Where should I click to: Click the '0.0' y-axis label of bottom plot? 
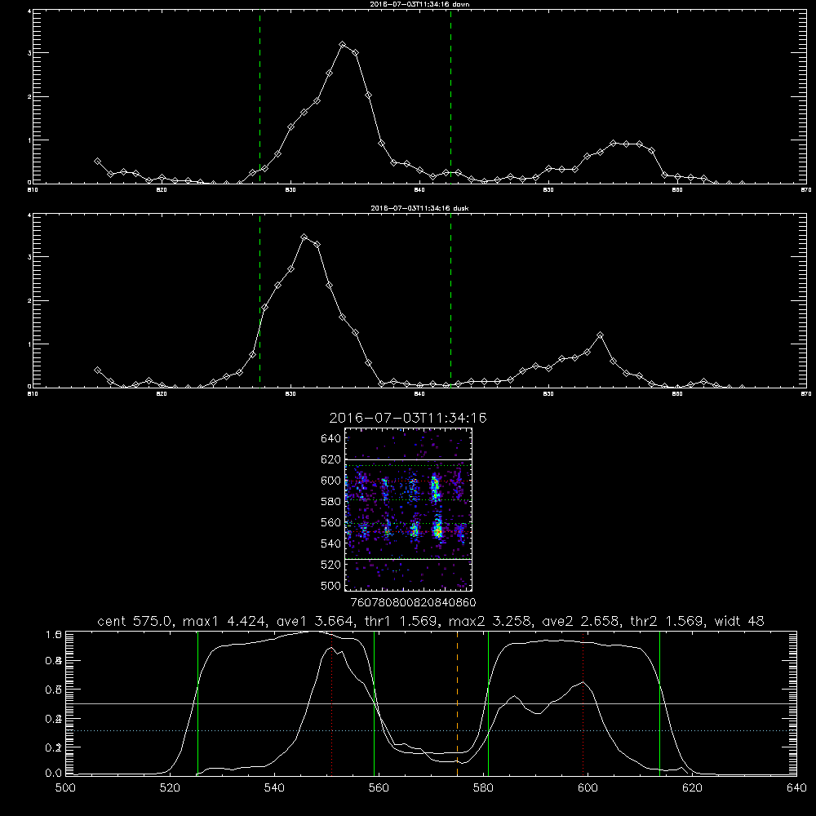pos(53,773)
